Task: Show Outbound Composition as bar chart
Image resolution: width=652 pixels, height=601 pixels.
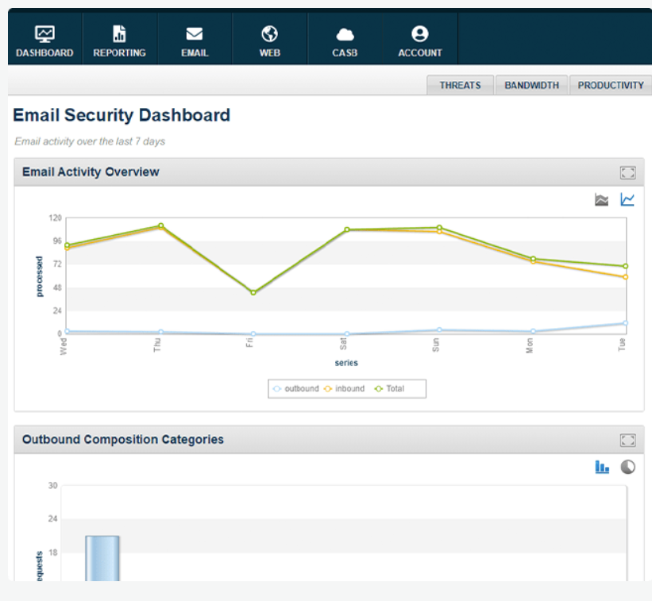Action: [x=602, y=467]
